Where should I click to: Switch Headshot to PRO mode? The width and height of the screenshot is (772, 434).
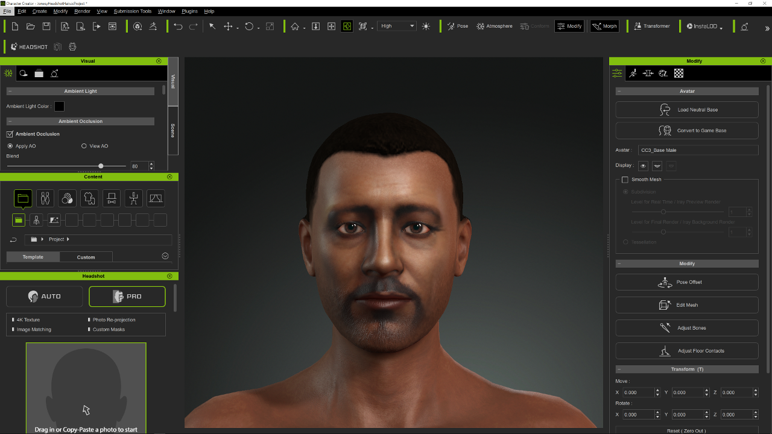coord(127,297)
